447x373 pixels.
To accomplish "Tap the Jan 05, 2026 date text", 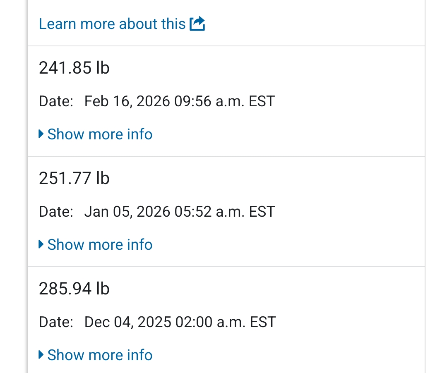I will pyautogui.click(x=127, y=212).
